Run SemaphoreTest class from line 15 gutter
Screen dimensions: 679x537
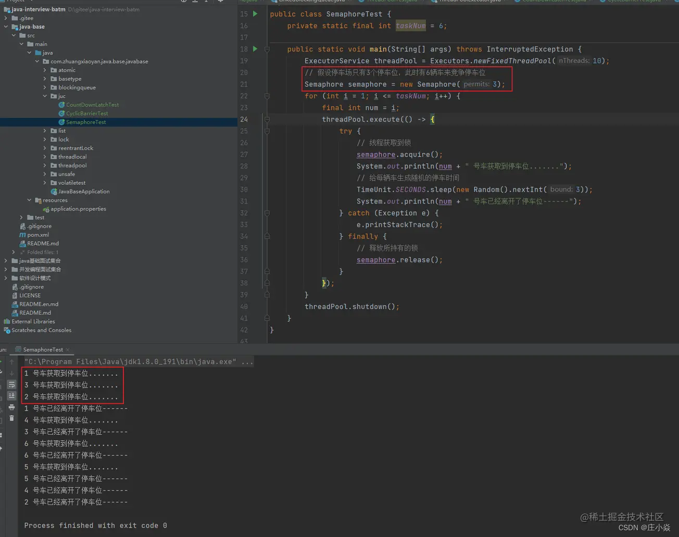255,14
